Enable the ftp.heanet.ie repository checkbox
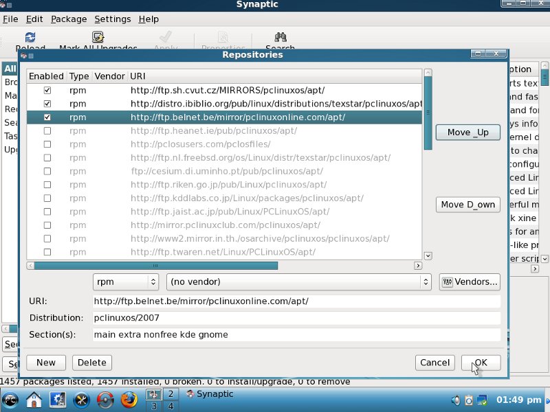Screen dimensions: 550x412 tap(47, 130)
